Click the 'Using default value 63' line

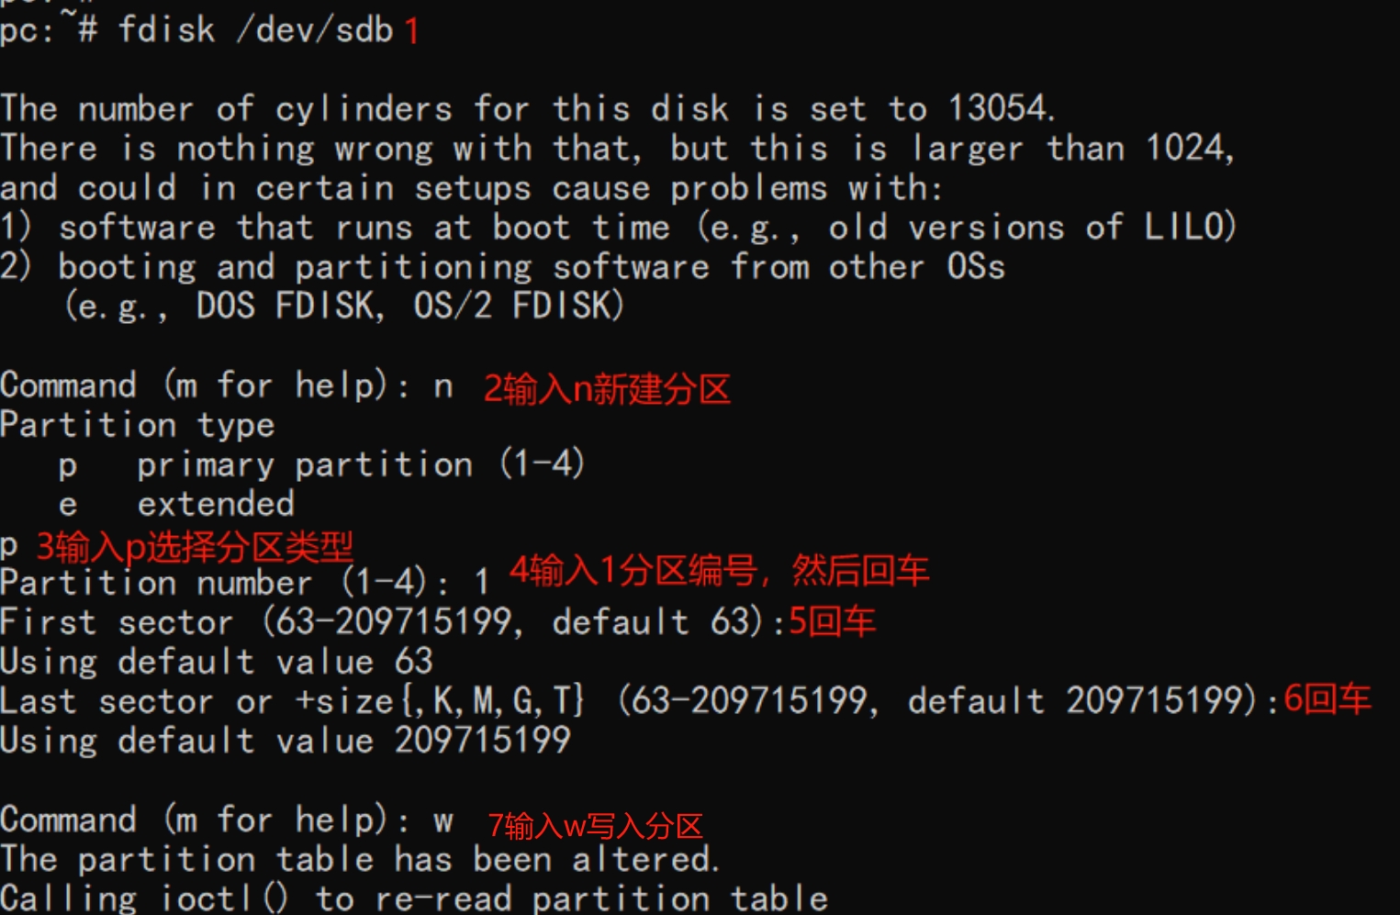217,662
